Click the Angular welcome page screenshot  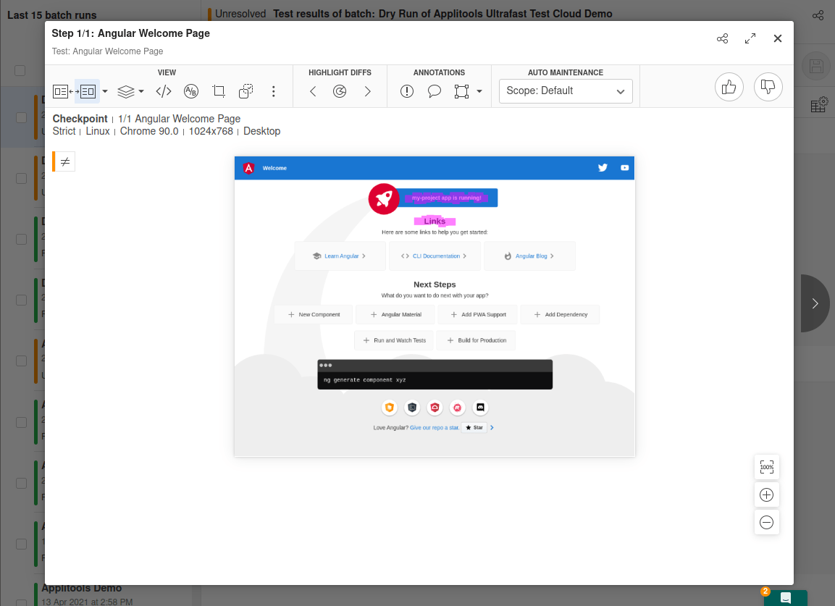[x=435, y=306]
